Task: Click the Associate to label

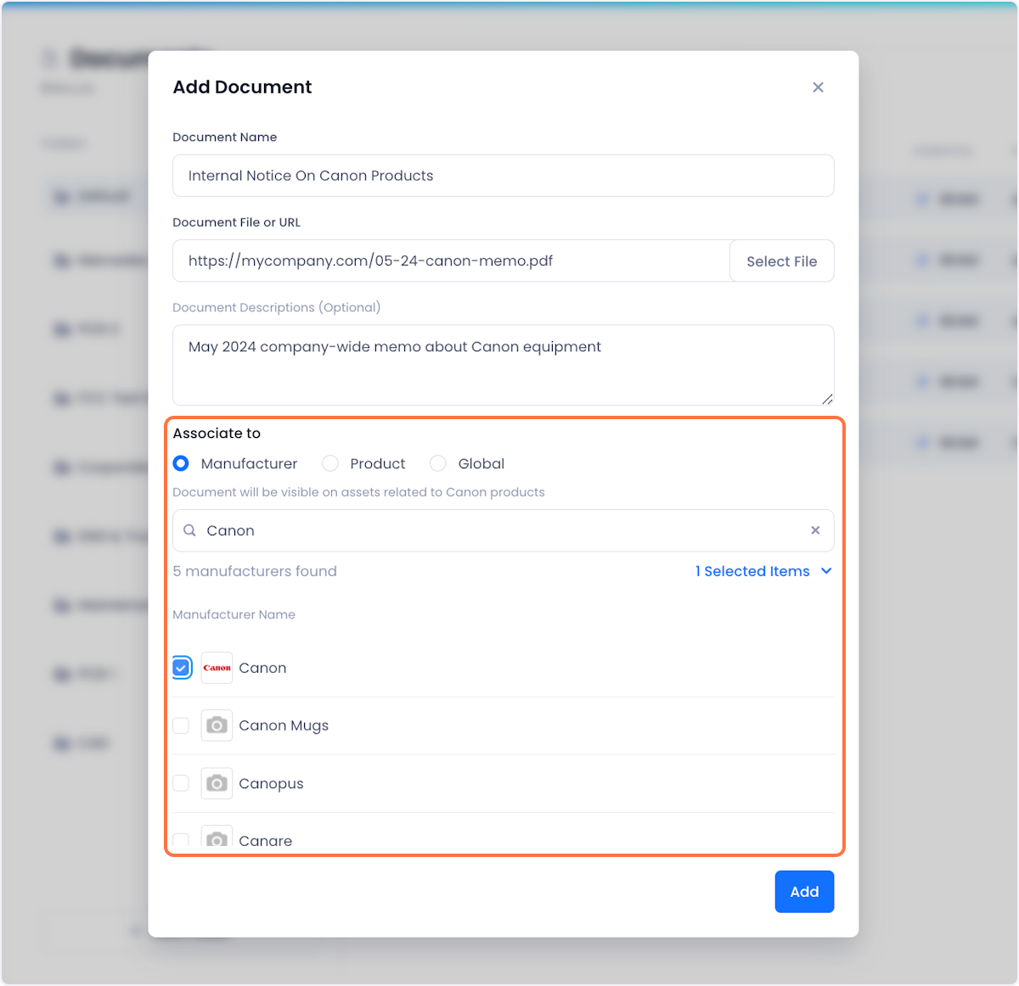Action: (x=217, y=433)
